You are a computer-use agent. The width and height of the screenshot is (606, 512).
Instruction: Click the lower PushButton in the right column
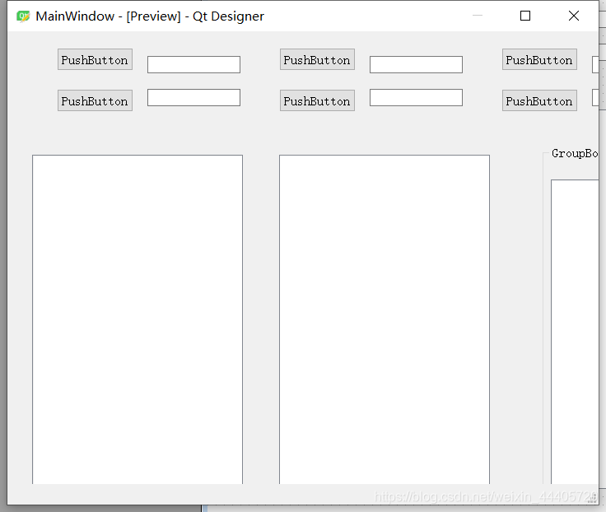coord(539,100)
